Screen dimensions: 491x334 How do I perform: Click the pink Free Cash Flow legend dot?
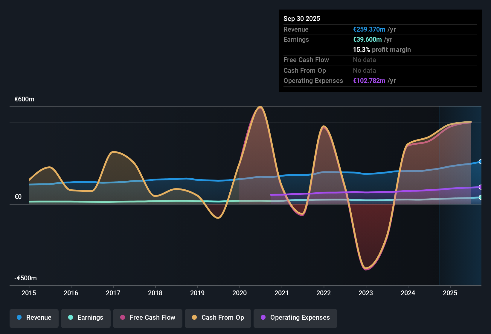(122, 318)
